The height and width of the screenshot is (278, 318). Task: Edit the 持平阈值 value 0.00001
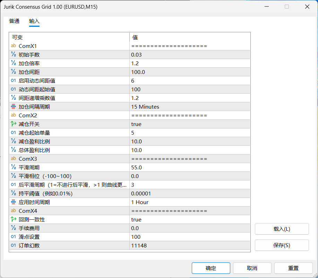(x=190, y=194)
